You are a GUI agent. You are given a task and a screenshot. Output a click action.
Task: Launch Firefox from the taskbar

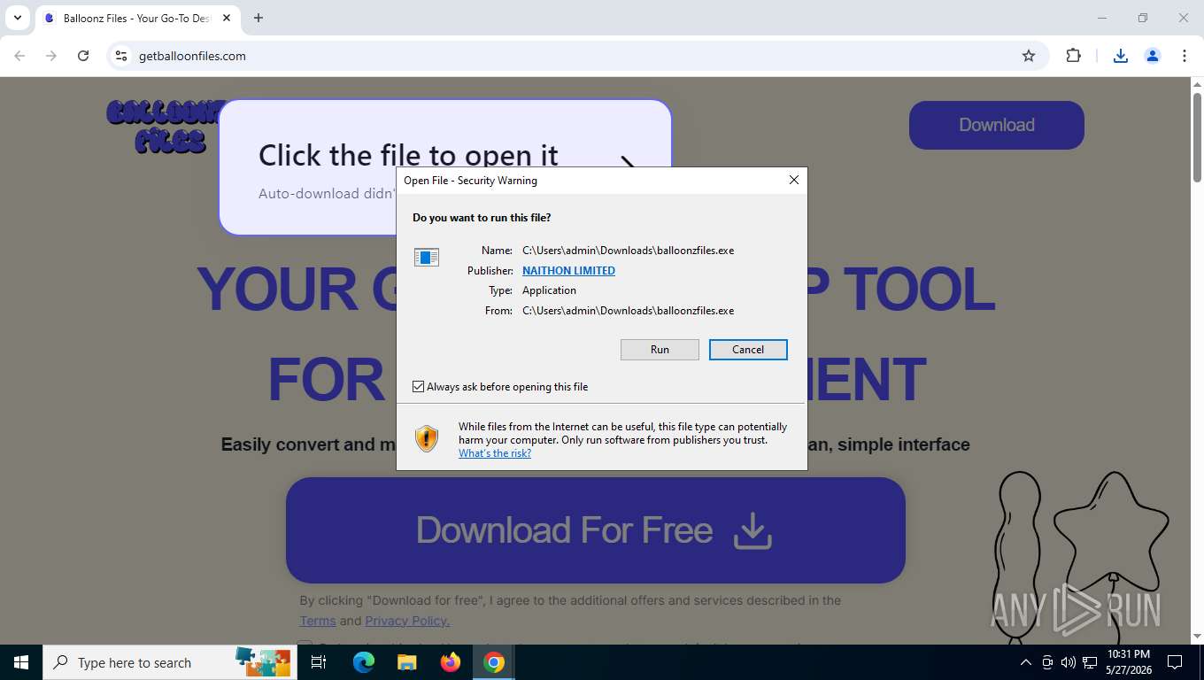click(x=451, y=662)
